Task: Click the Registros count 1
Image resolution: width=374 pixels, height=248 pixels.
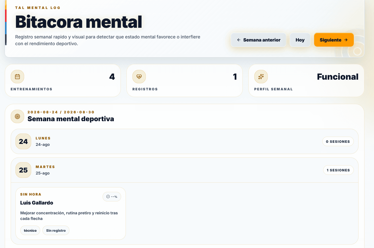Action: tap(235, 77)
